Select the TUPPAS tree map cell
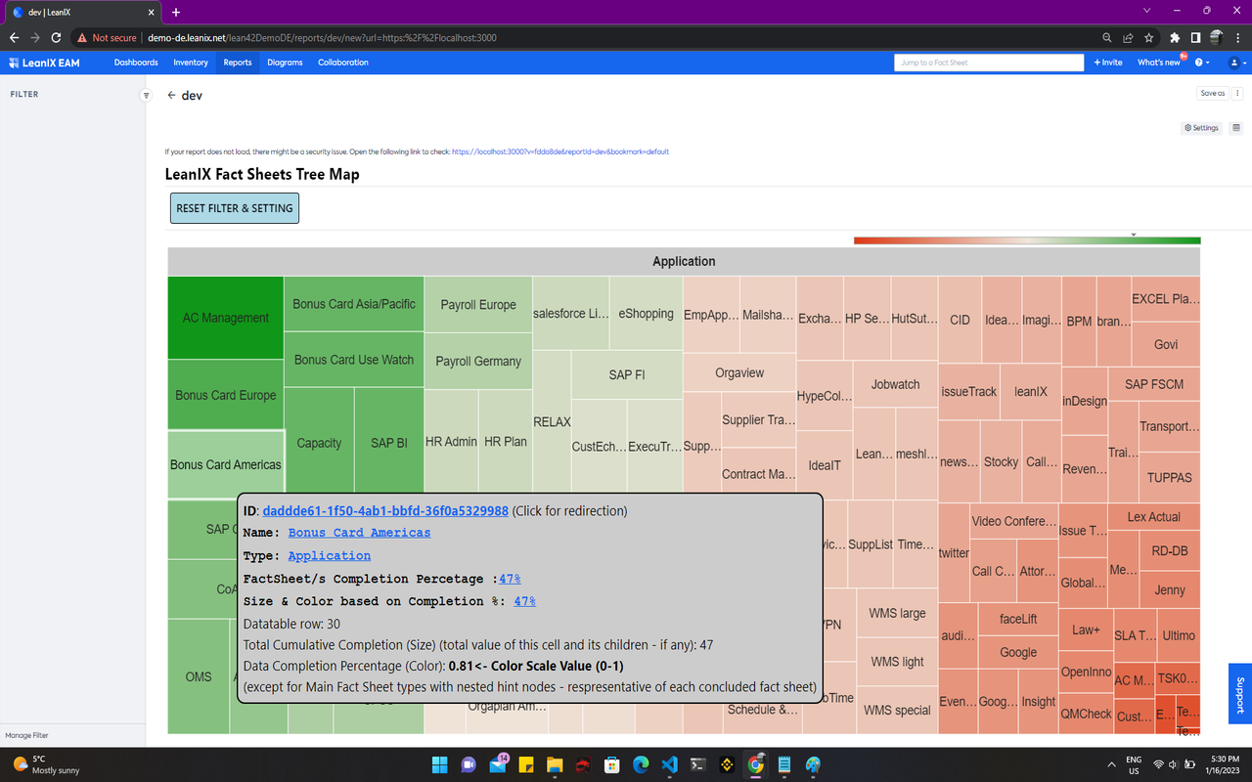 point(1170,477)
